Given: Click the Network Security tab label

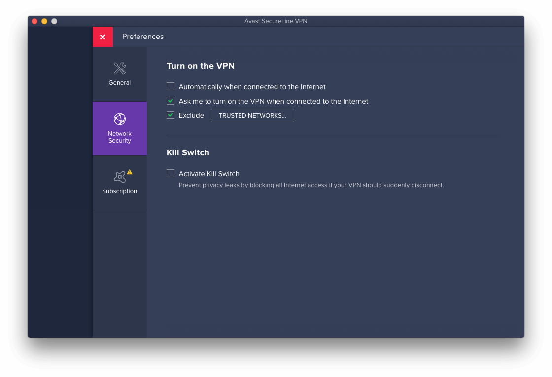Looking at the screenshot, I should (120, 137).
